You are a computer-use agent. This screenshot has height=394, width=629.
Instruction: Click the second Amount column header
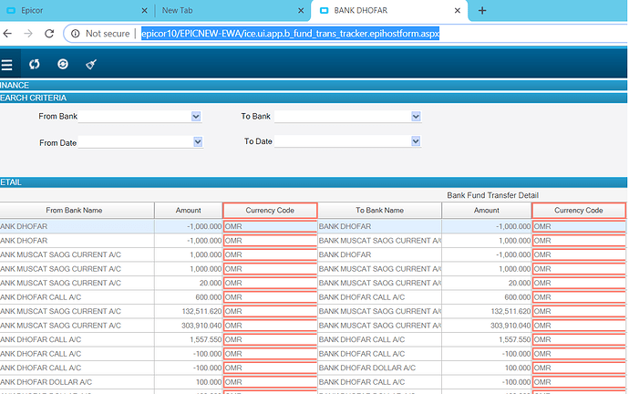[x=487, y=211]
